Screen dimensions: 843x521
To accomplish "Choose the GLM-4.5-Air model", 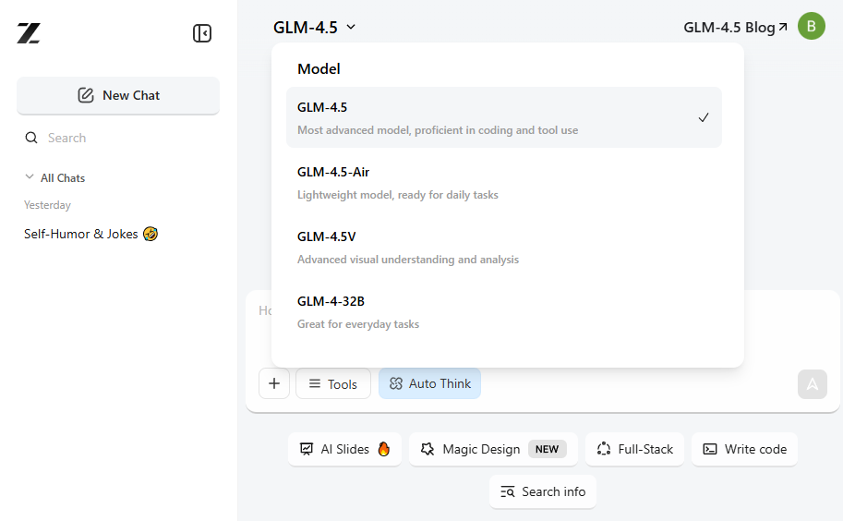I will pyautogui.click(x=503, y=182).
